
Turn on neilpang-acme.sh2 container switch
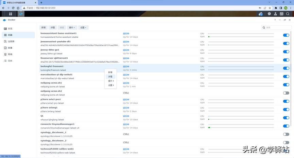click(286, 93)
